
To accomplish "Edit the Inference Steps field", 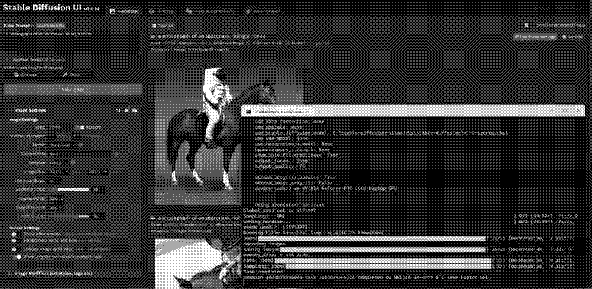I will coord(53,181).
